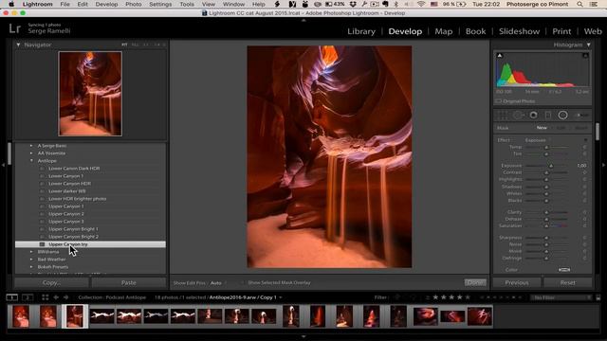This screenshot has height=341, width=607.
Task: Toggle the histogram highlight clipping indicator
Action: pyautogui.click(x=585, y=56)
